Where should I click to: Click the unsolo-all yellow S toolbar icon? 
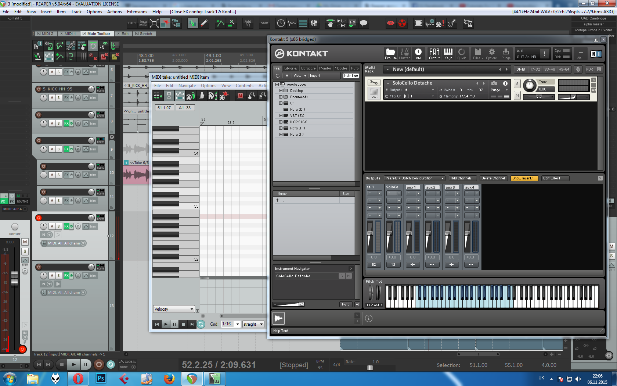[x=115, y=56]
